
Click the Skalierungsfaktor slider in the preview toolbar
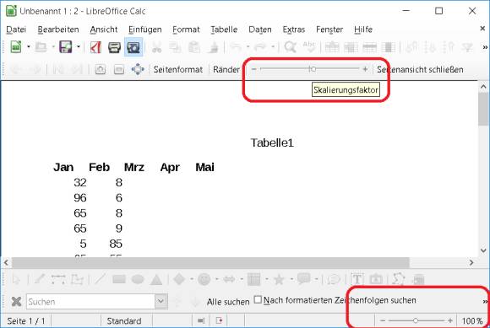pos(310,69)
